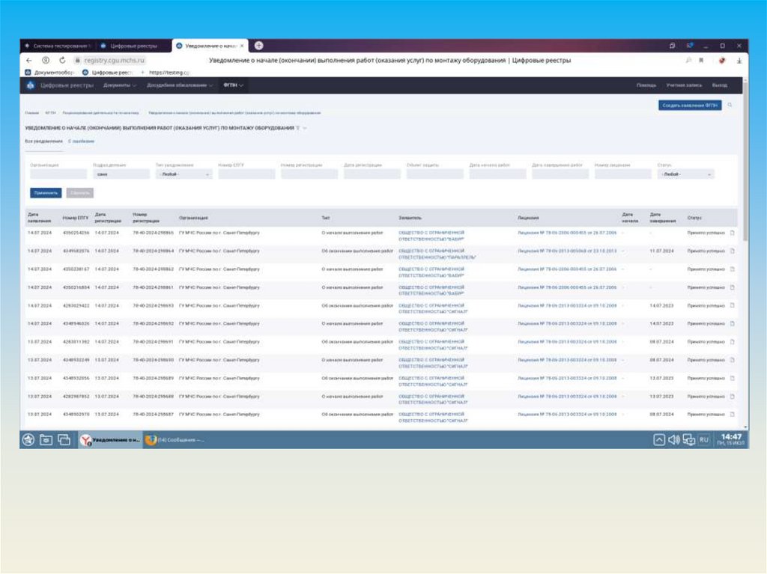Viewport: 767px width, 574px height.
Task: Click the Создать заявление ФГПН button
Action: [x=690, y=106]
